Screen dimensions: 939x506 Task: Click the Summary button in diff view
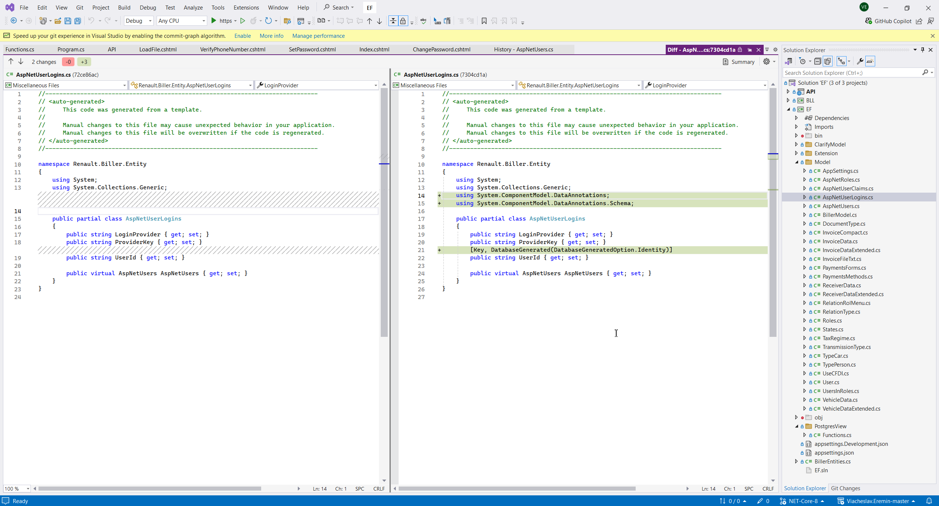click(739, 62)
